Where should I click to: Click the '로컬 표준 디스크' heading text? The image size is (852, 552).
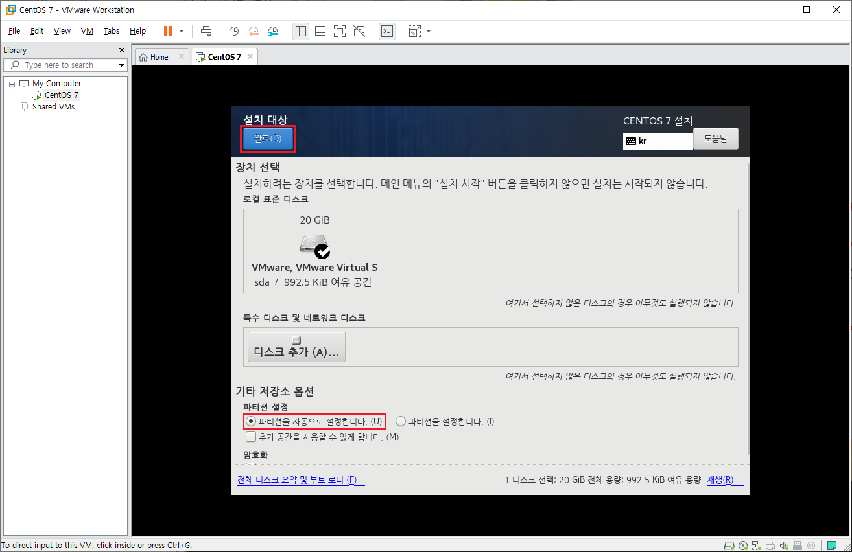coord(276,200)
